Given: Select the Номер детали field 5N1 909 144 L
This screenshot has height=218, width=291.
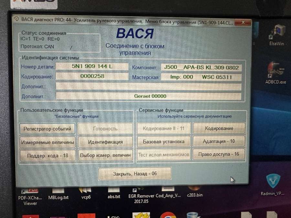Looking at the screenshot, I should (x=92, y=66).
